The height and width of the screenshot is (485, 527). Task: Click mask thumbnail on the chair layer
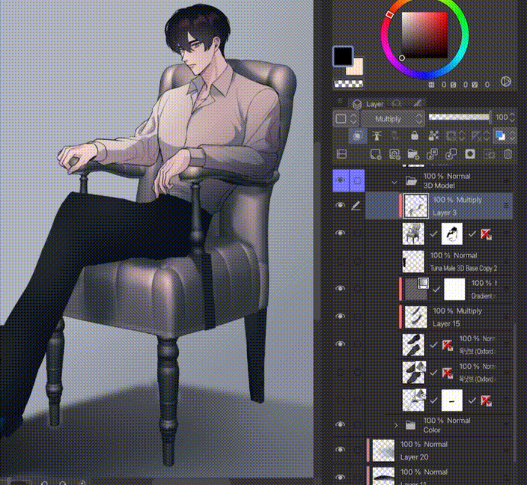coord(451,234)
